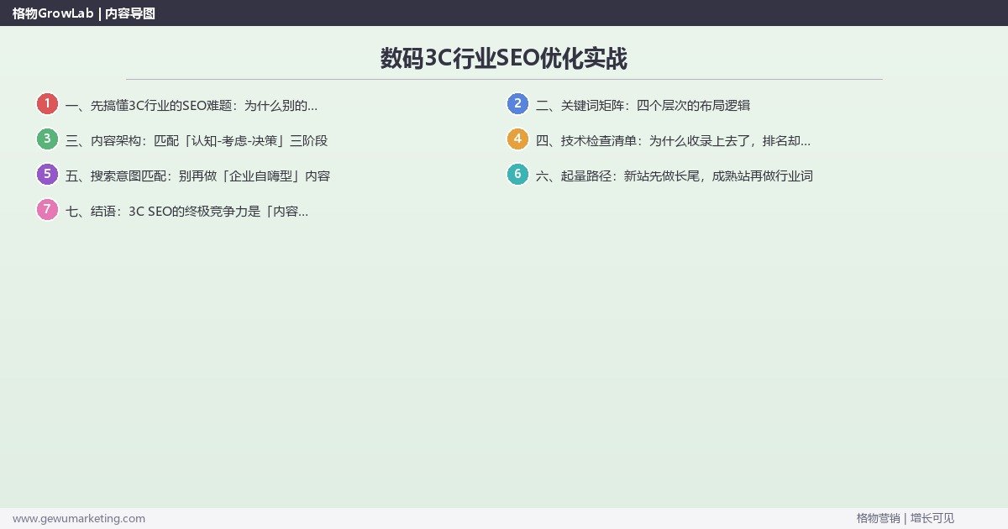
Task: Open section 二、关键词矩阵 heading
Action: pyautogui.click(x=643, y=106)
